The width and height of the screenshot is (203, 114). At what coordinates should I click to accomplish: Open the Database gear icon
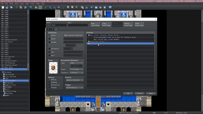[82, 7]
